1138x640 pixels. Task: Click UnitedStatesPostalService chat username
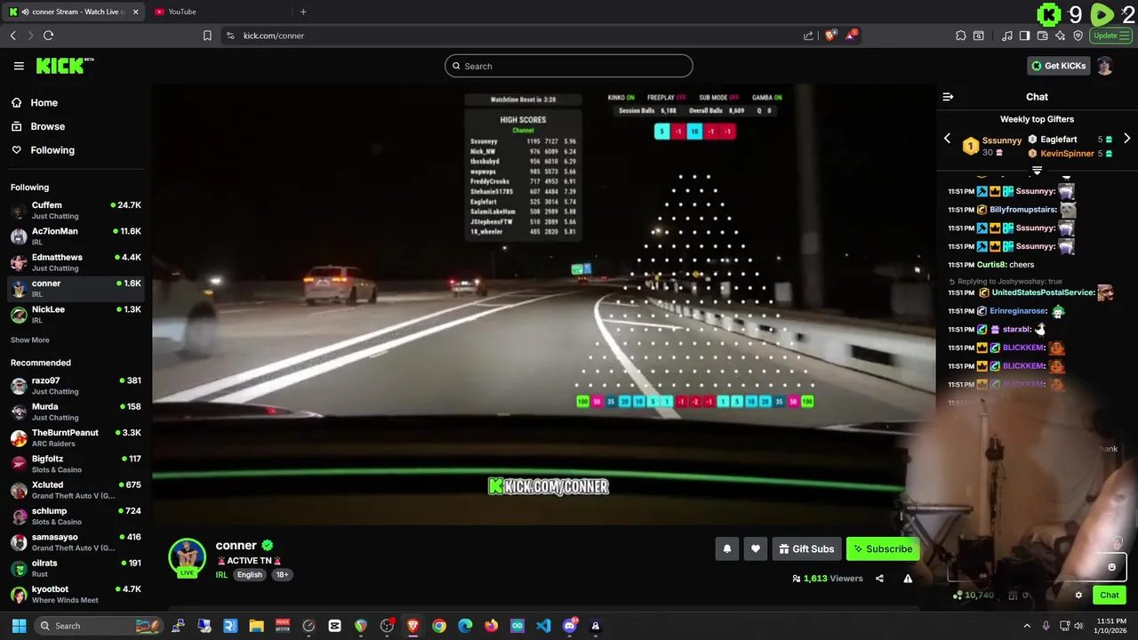pos(1043,292)
